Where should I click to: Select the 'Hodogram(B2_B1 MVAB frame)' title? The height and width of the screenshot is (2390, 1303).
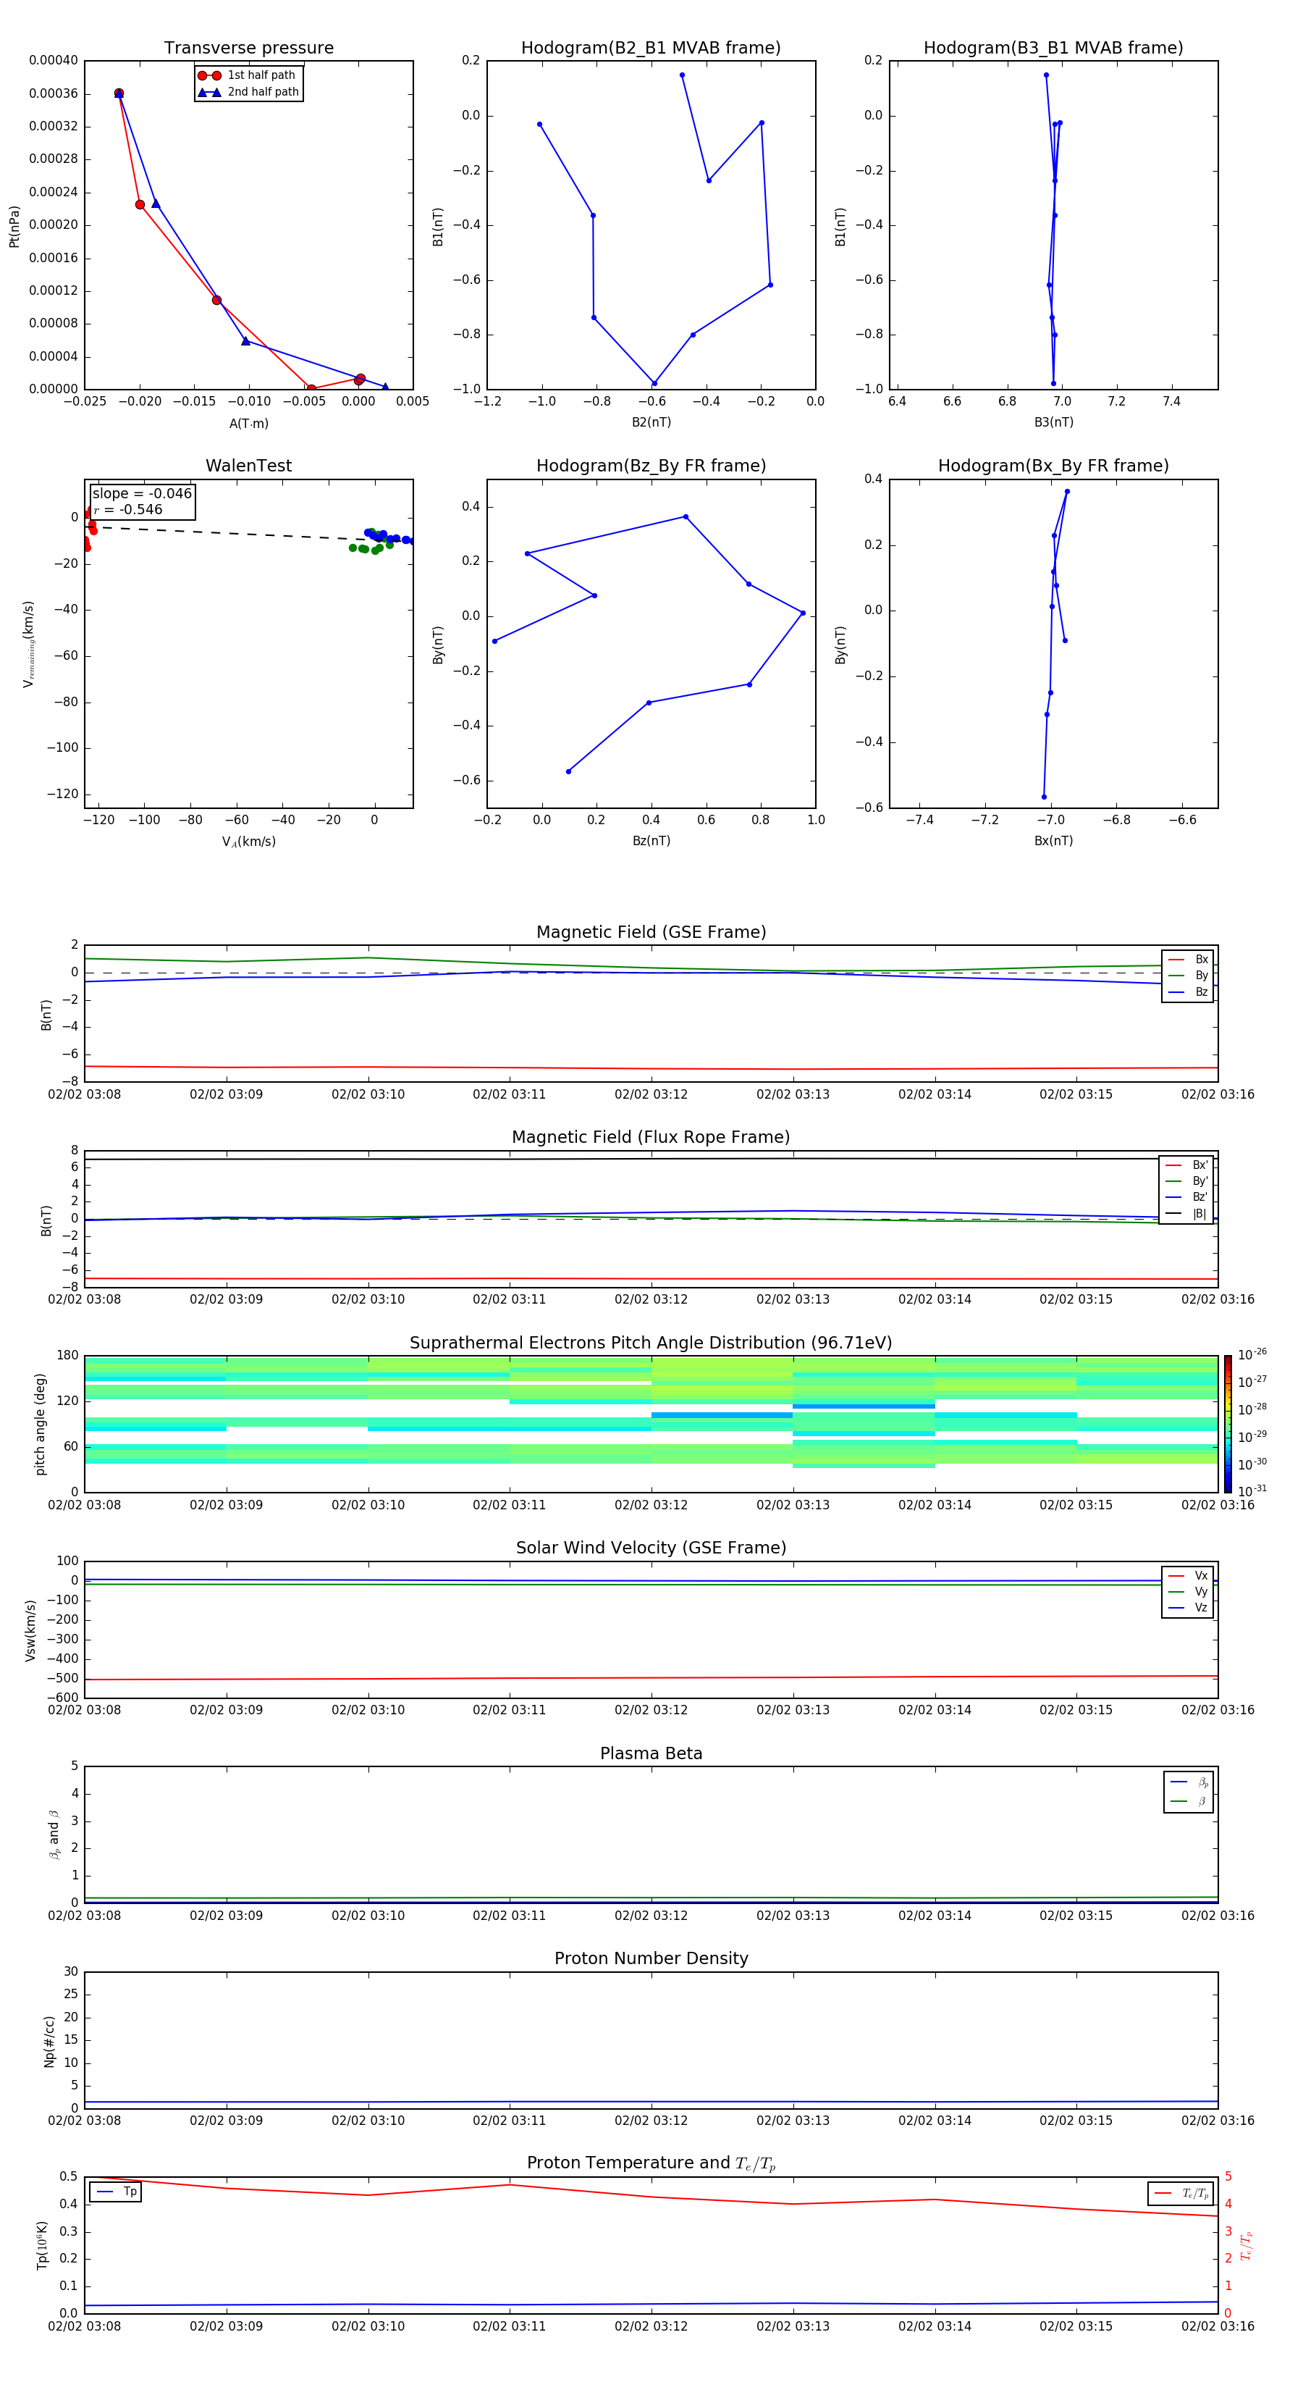click(x=651, y=49)
